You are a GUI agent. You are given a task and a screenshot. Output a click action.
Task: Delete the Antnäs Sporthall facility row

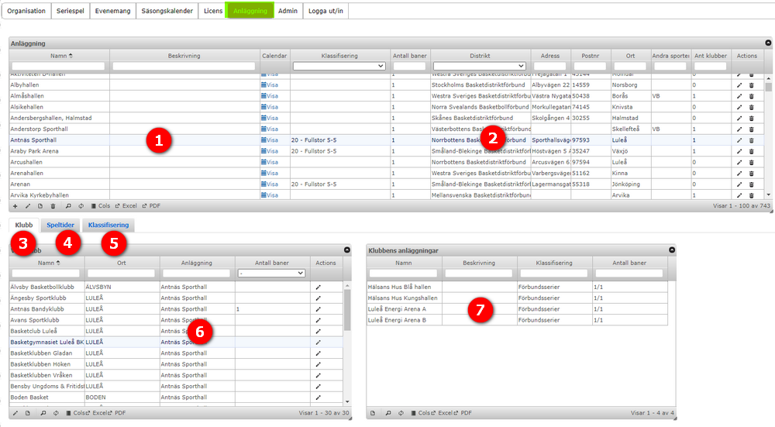[x=751, y=140]
